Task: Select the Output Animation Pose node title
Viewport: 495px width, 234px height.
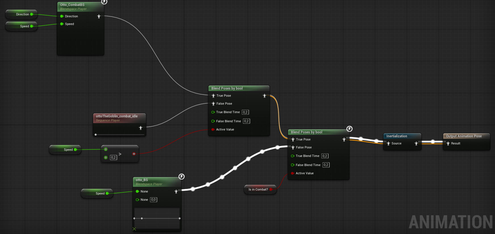Action: point(464,136)
